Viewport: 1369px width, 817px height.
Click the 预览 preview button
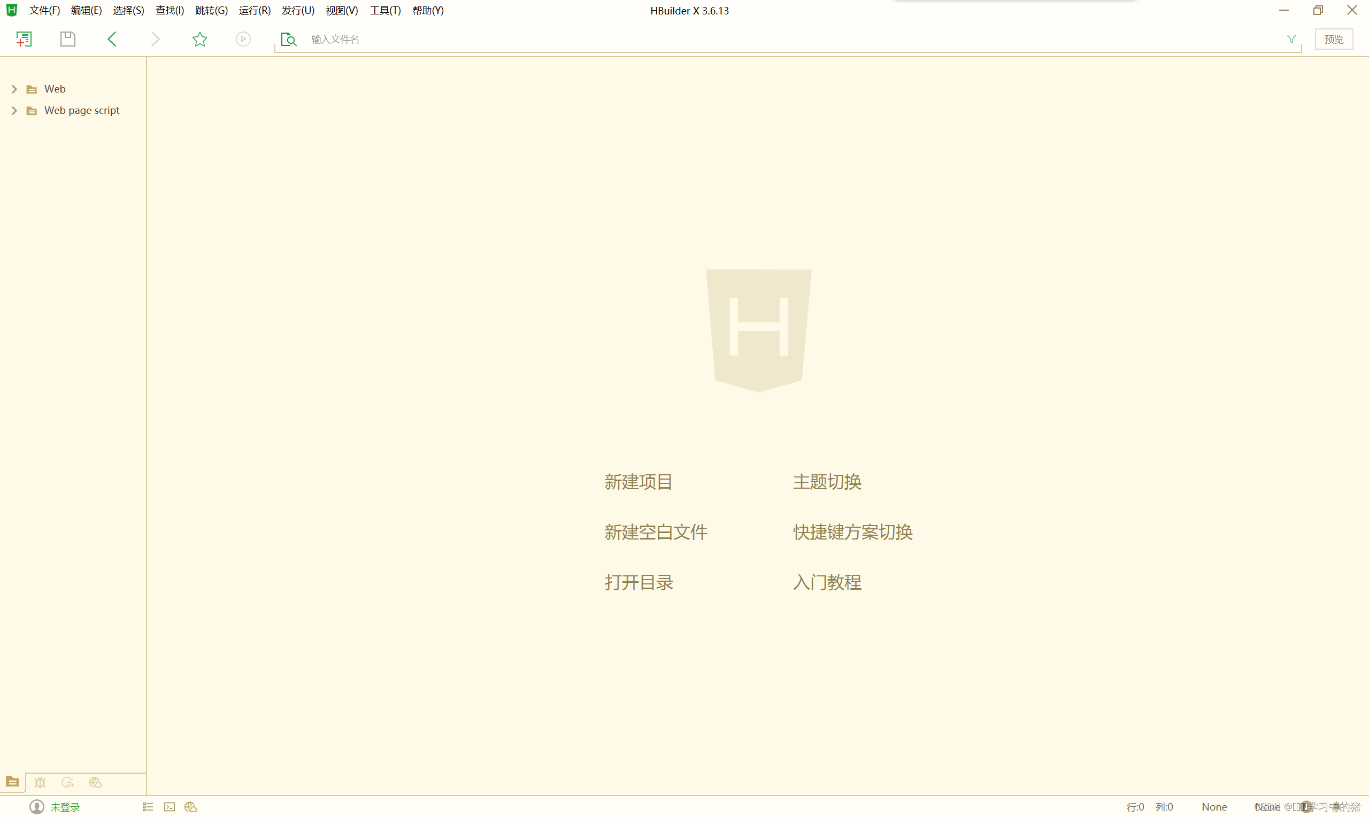tap(1334, 40)
